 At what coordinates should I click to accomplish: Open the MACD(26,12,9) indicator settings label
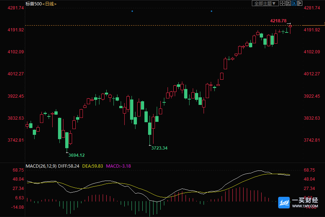[41, 166]
